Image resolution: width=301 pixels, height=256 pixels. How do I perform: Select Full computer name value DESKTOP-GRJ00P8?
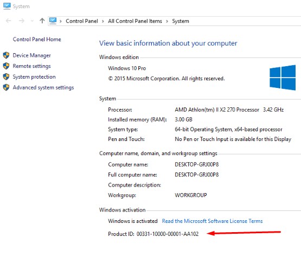(x=196, y=175)
